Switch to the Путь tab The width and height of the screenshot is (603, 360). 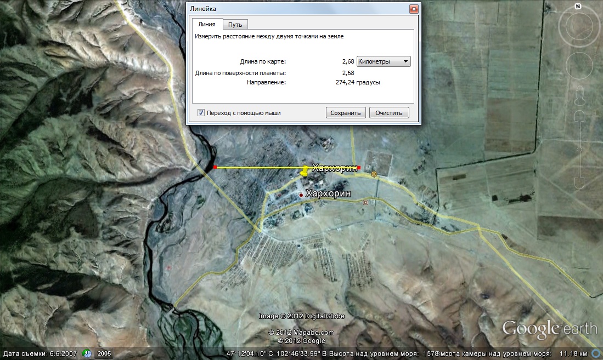tap(235, 25)
